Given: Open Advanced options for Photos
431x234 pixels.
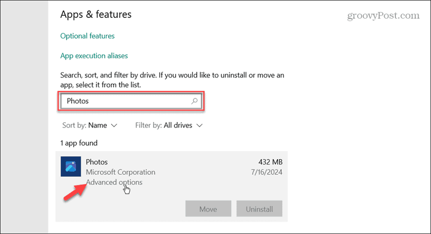Looking at the screenshot, I should point(114,182).
